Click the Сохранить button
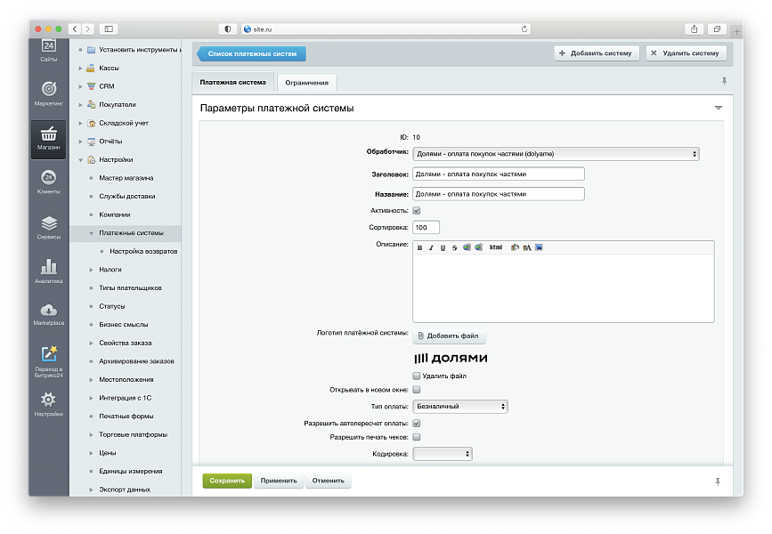Screen dimensions: 772x534 pyautogui.click(x=227, y=481)
